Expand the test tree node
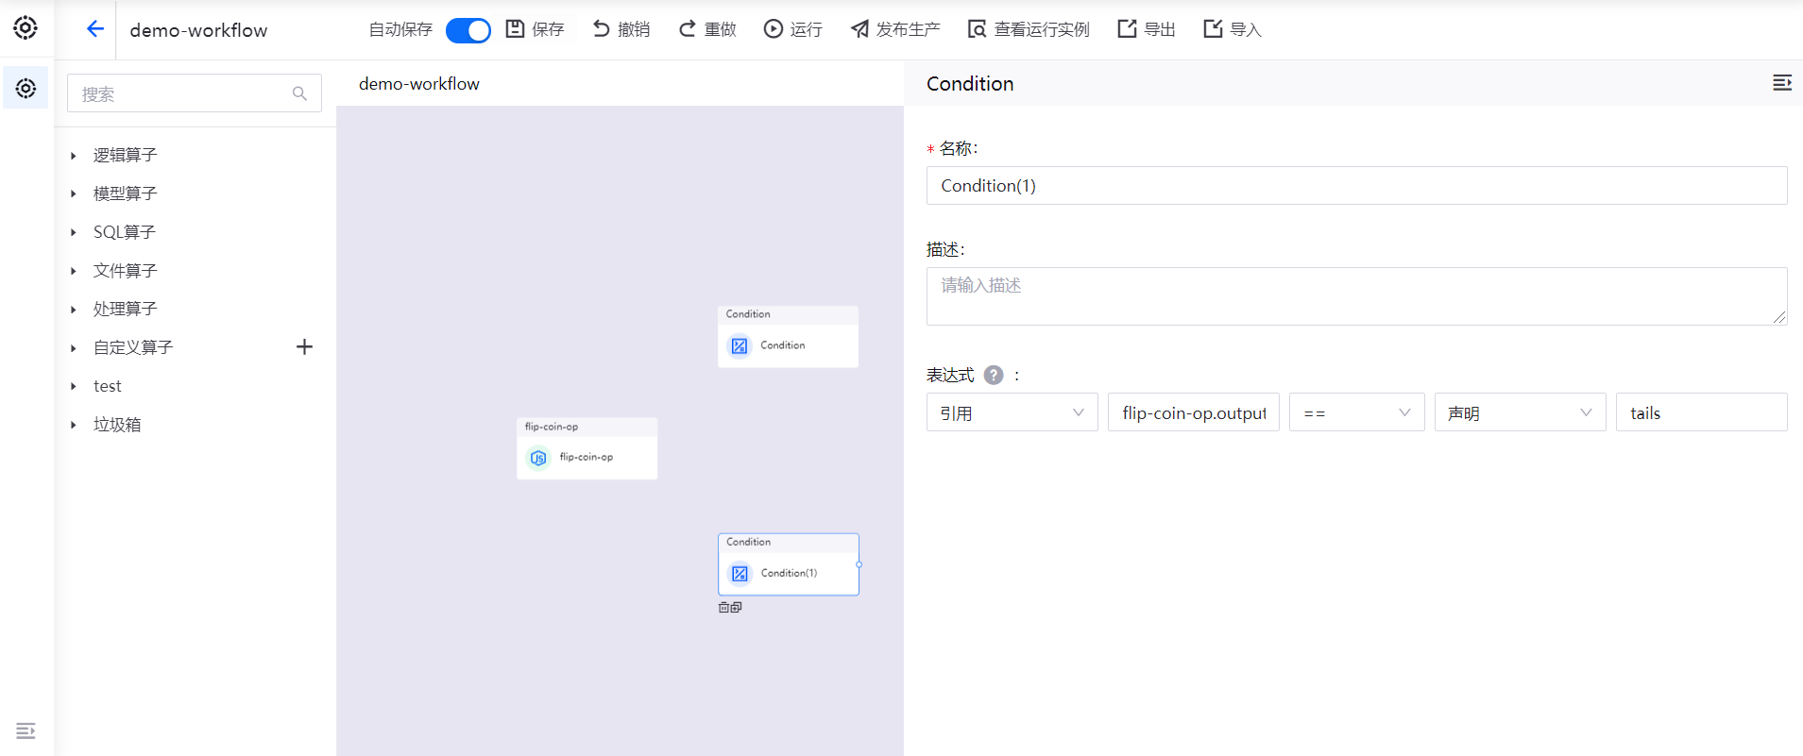 coord(74,386)
